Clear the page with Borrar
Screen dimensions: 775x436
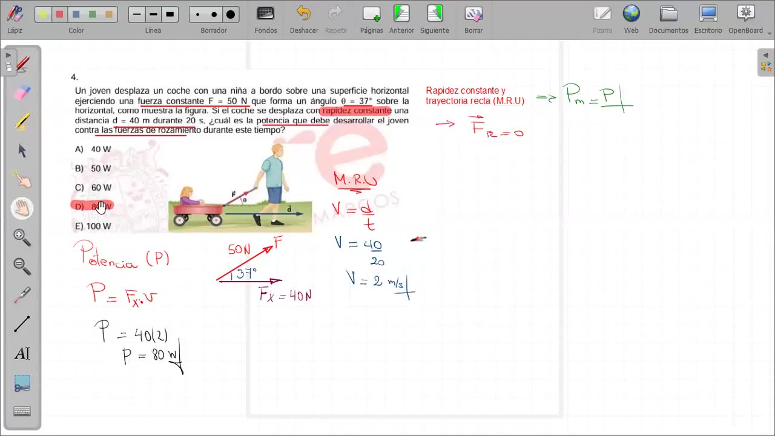click(473, 19)
